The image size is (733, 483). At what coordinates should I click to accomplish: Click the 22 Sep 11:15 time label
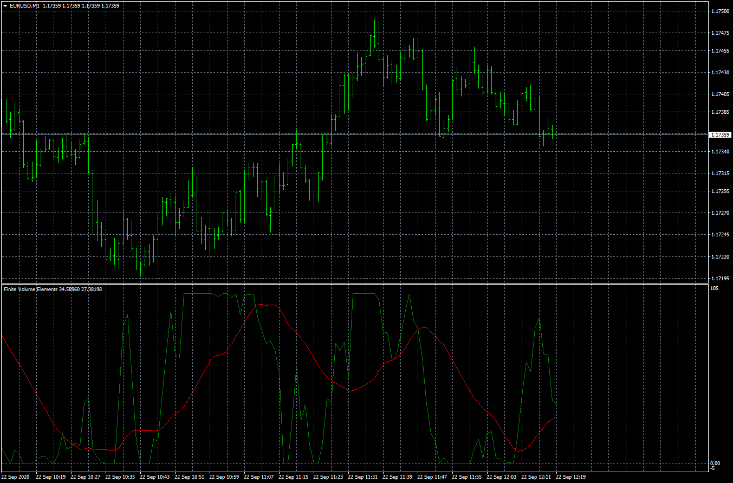[x=294, y=477]
